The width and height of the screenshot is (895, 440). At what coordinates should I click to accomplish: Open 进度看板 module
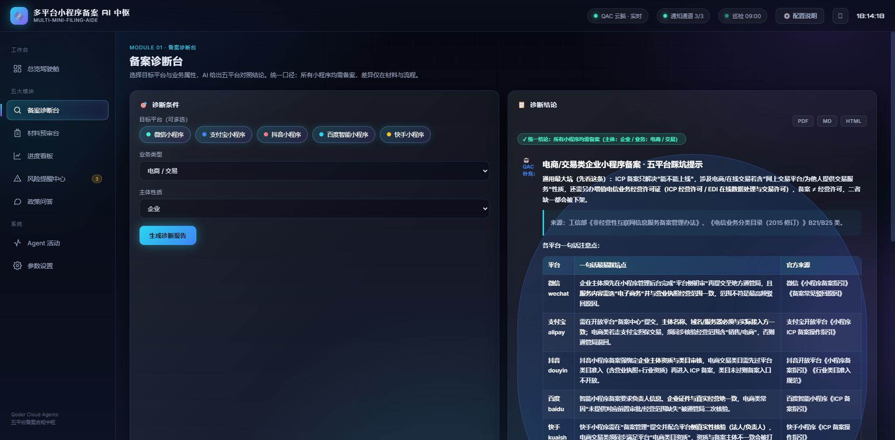pyautogui.click(x=57, y=156)
